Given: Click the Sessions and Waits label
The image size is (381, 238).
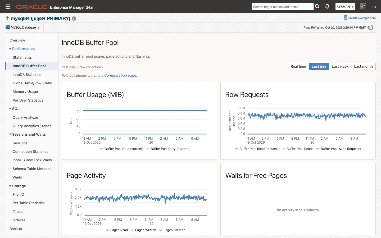Looking at the screenshot, I should (x=29, y=134).
